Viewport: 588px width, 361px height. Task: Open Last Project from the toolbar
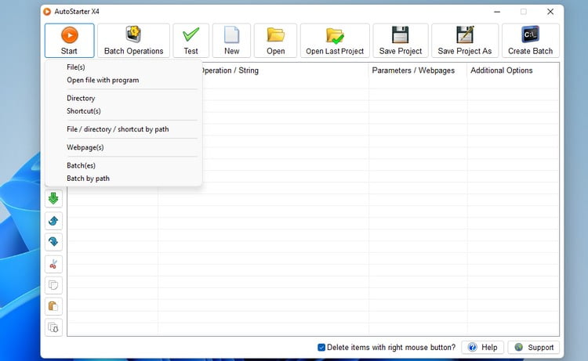[x=335, y=41]
